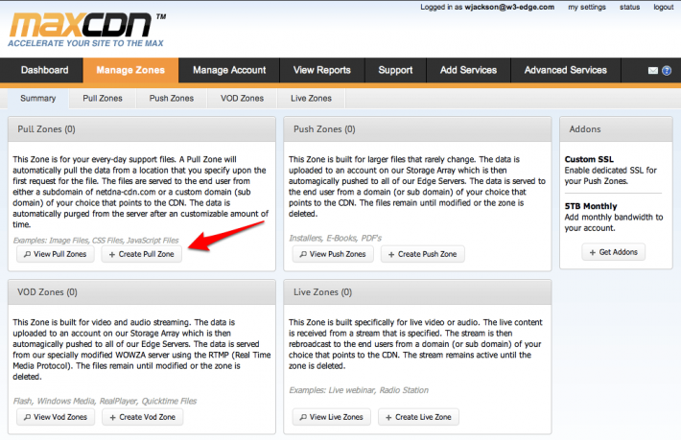
Task: Open the Add Services menu
Action: click(468, 70)
